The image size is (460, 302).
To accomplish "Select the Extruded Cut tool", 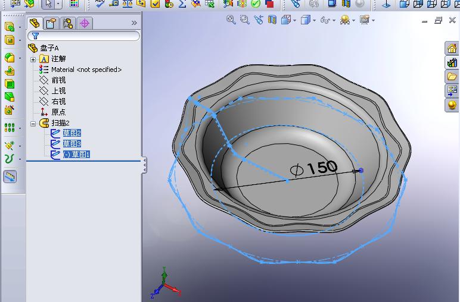I will pyautogui.click(x=10, y=40).
